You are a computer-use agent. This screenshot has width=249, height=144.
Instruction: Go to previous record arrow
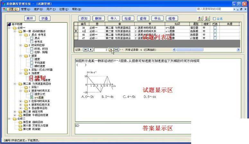(91, 49)
